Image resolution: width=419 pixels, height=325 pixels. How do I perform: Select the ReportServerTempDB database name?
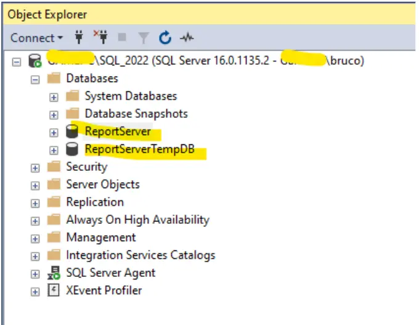coord(139,149)
